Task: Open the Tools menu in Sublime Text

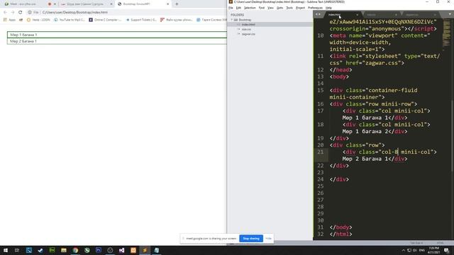Action: (x=289, y=8)
